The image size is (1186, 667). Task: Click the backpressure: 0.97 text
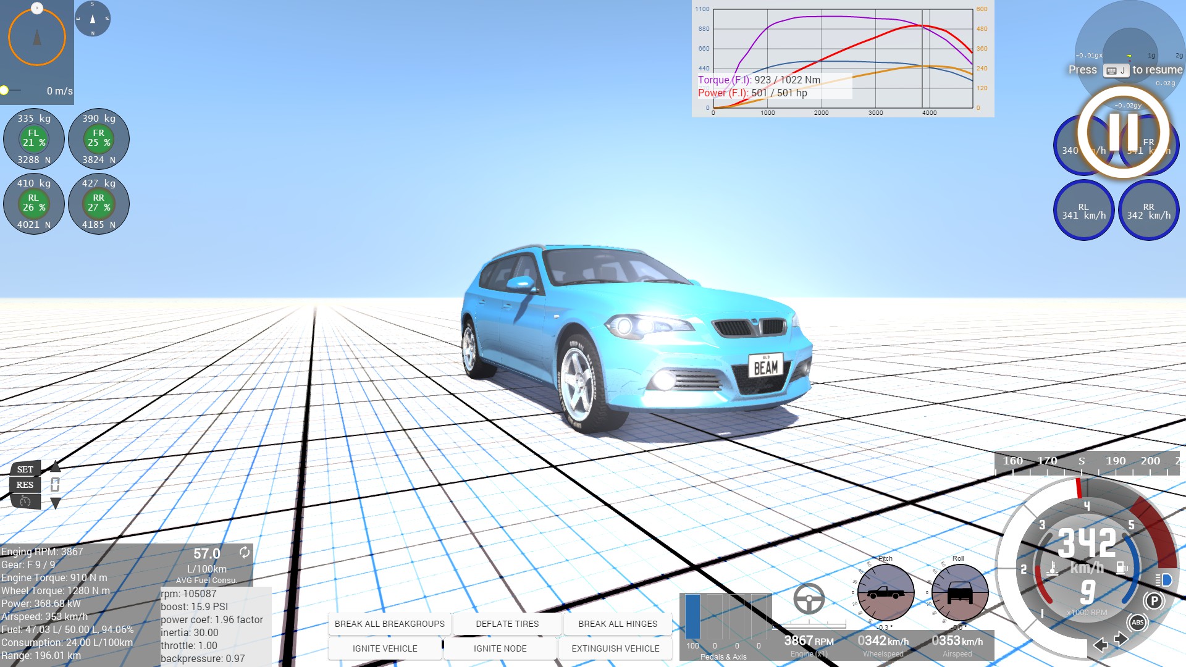point(203,658)
